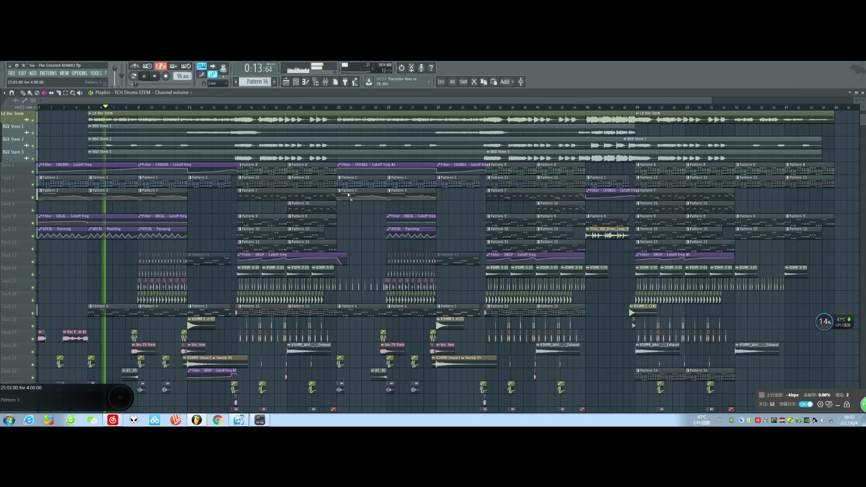
Task: Click the record button
Action: pos(166,76)
